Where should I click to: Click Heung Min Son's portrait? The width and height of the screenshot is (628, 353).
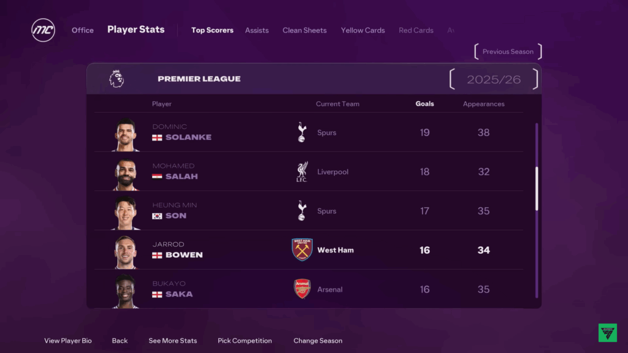click(125, 213)
